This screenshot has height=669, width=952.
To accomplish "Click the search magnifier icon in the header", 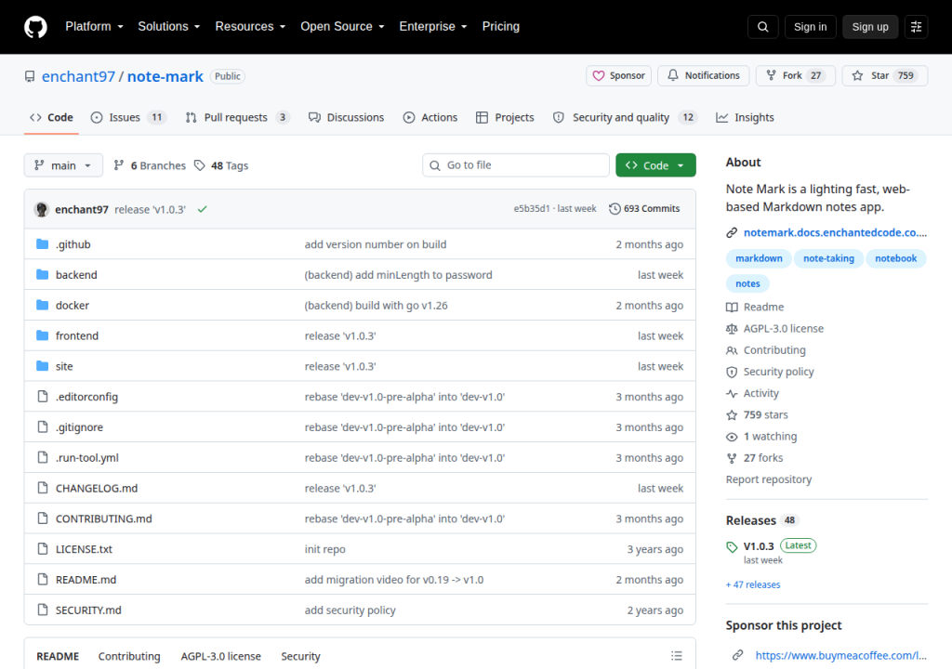I will tap(762, 27).
